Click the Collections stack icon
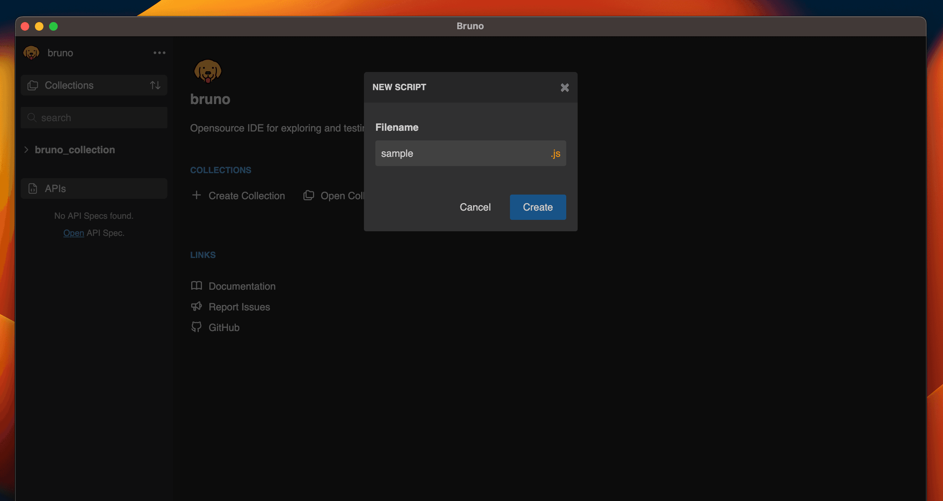Screen dimensions: 943x501 click(x=33, y=85)
